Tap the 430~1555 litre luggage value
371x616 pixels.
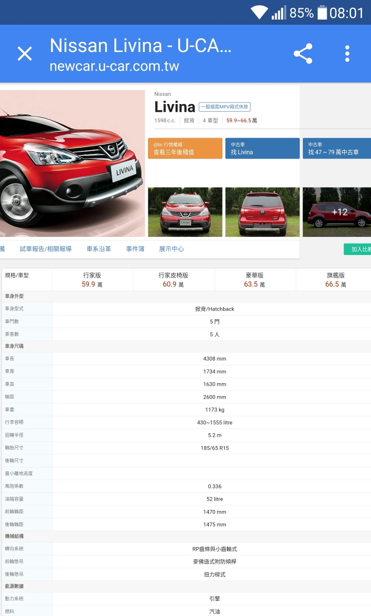coord(214,423)
